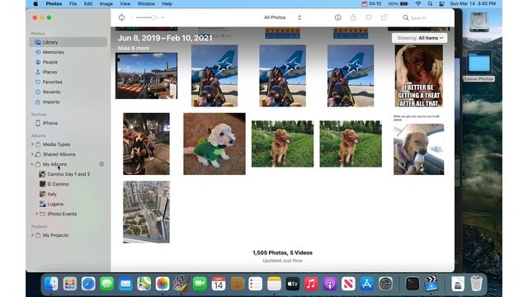Focus the Search field in Photos

pyautogui.click(x=426, y=18)
